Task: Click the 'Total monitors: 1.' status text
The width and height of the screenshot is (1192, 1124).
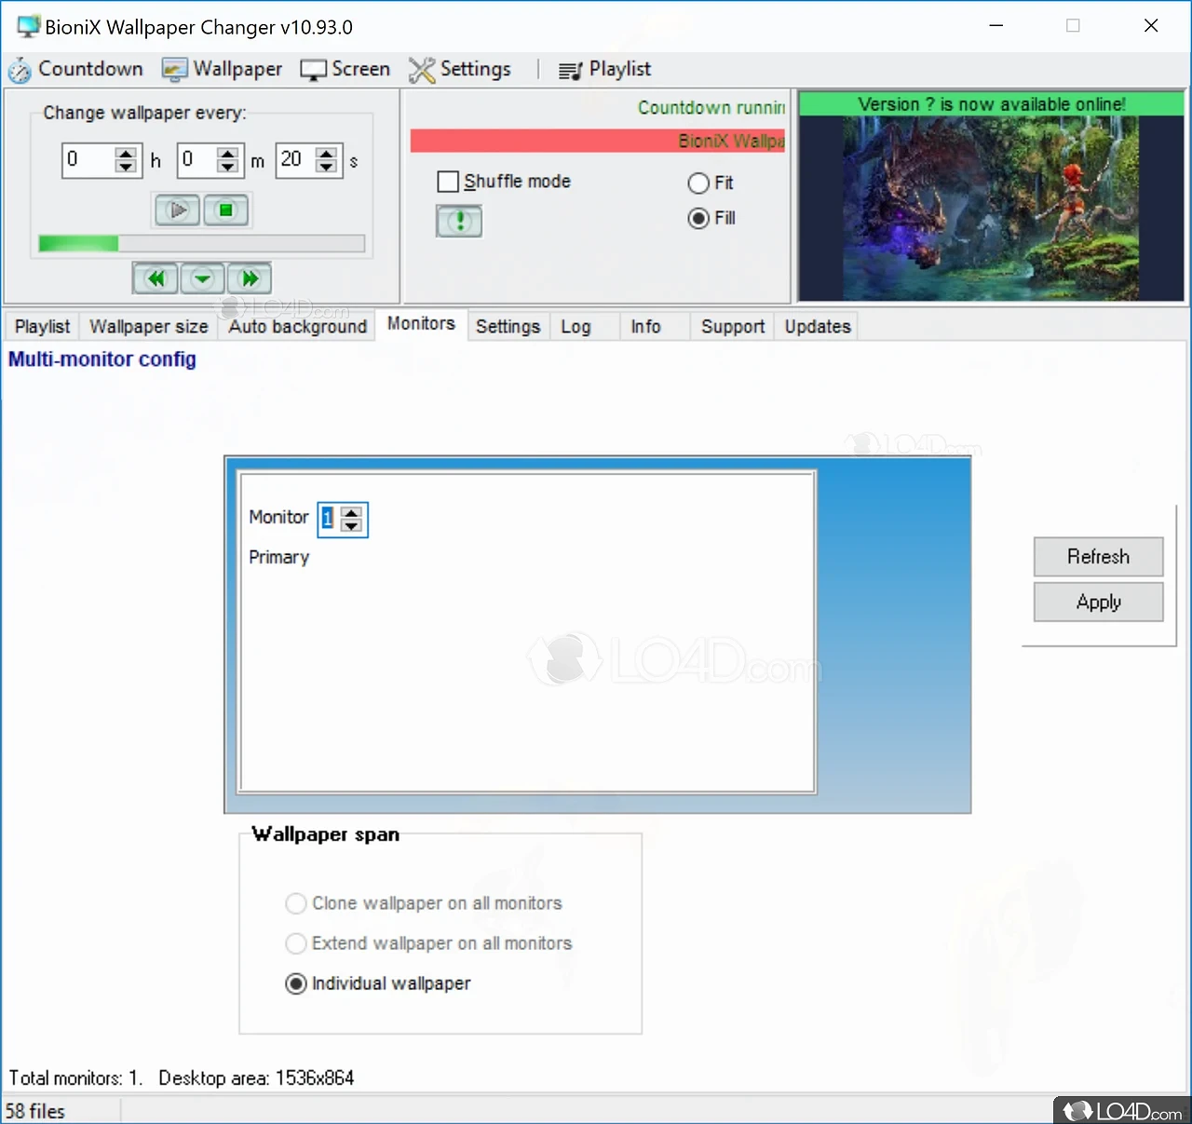Action: 76,1078
